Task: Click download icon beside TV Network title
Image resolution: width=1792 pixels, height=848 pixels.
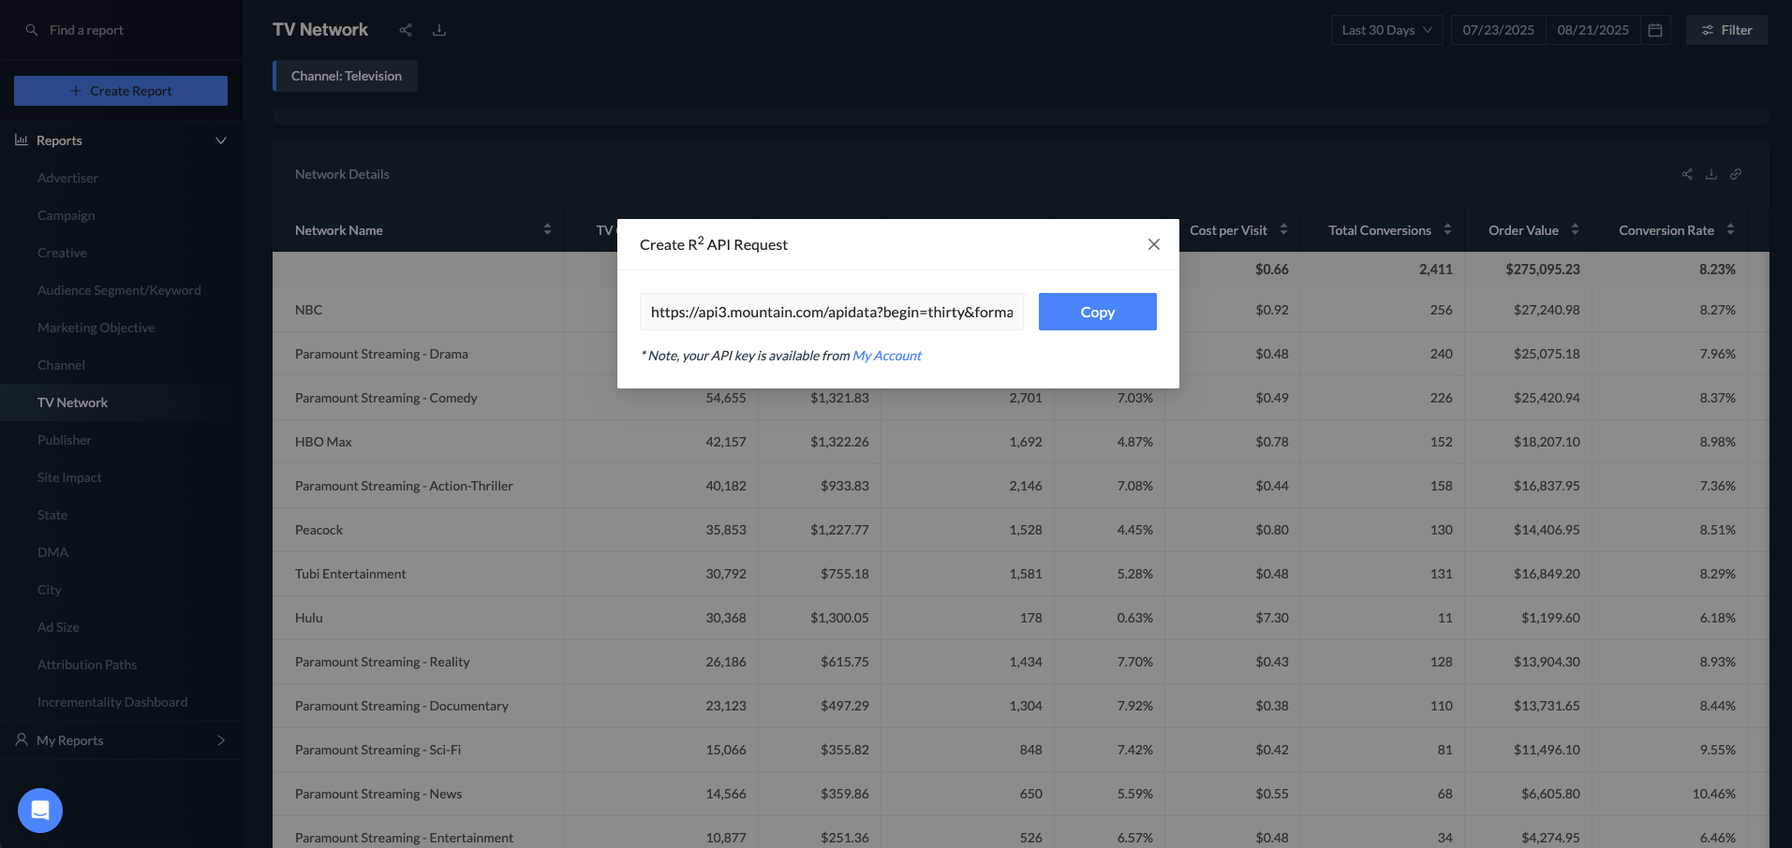Action: pos(439,30)
